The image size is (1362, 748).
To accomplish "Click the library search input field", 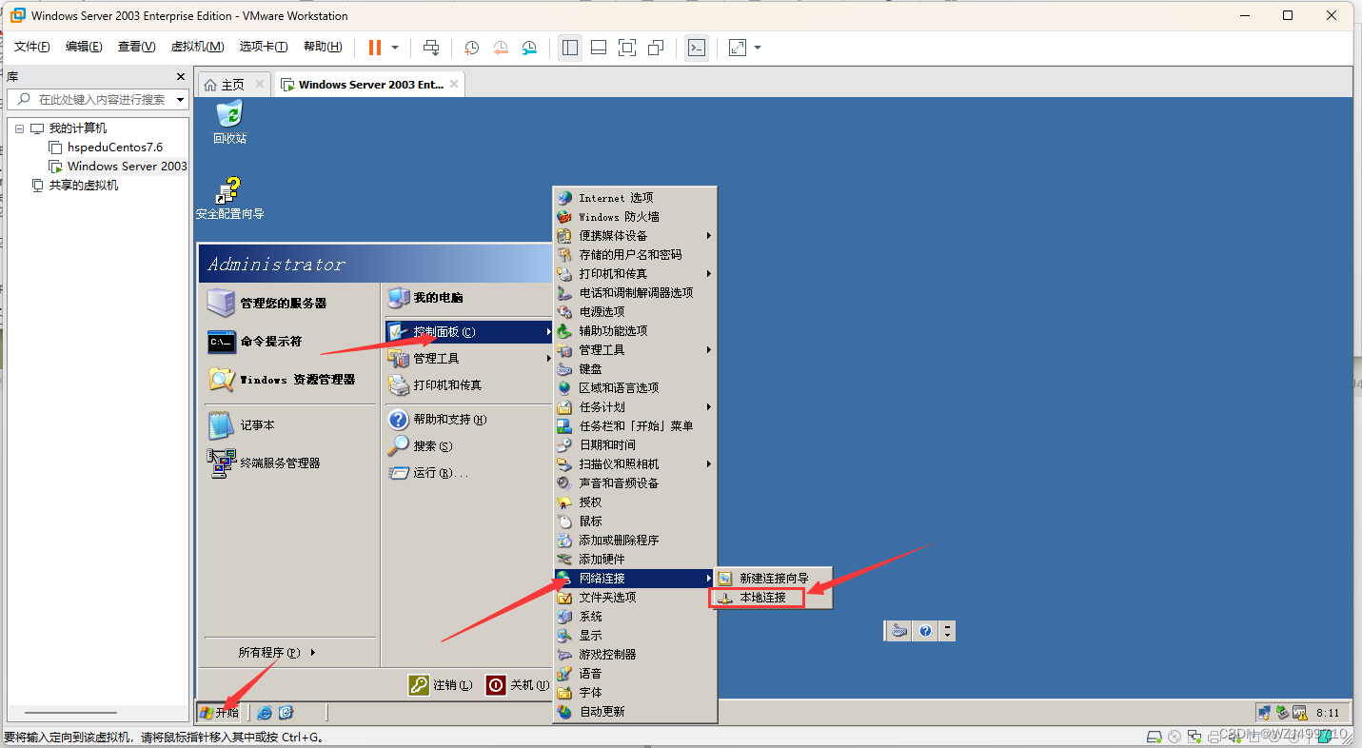I will click(100, 99).
